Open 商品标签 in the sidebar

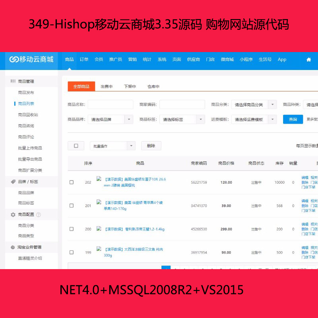(x=26, y=203)
